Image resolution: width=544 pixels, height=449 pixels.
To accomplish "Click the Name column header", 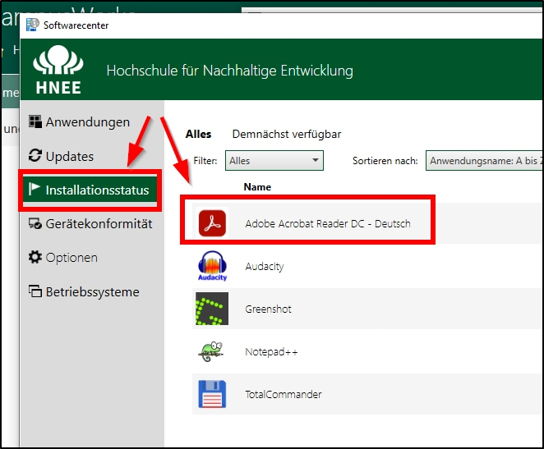I will point(257,187).
